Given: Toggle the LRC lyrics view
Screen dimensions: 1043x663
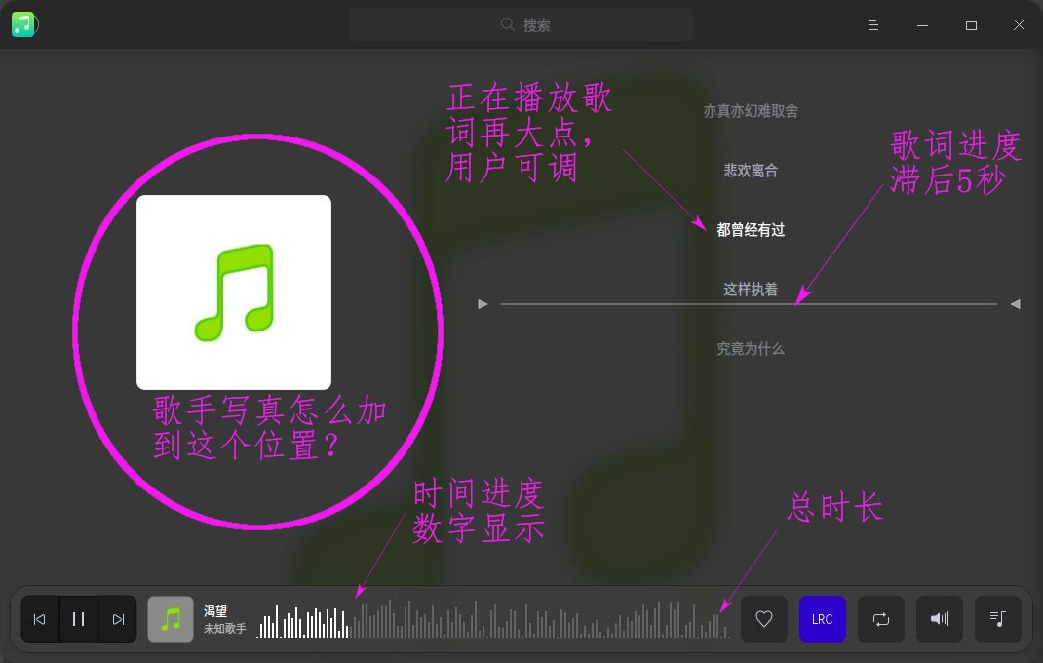Looking at the screenshot, I should [x=822, y=619].
